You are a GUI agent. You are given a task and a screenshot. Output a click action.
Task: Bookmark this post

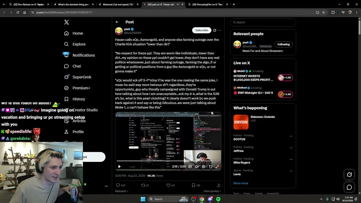193,185
